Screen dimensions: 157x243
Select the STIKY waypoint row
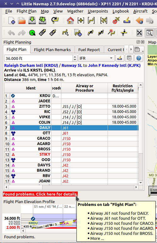point(71,154)
